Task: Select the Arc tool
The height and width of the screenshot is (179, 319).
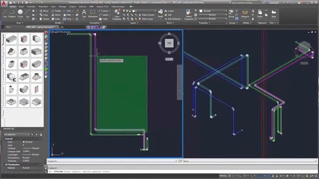Action: point(28,14)
